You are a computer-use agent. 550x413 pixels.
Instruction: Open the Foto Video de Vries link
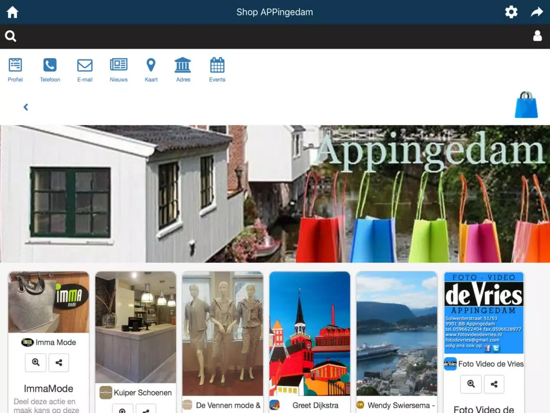491,364
